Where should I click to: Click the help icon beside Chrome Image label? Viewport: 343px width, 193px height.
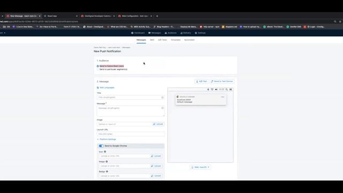(107, 161)
